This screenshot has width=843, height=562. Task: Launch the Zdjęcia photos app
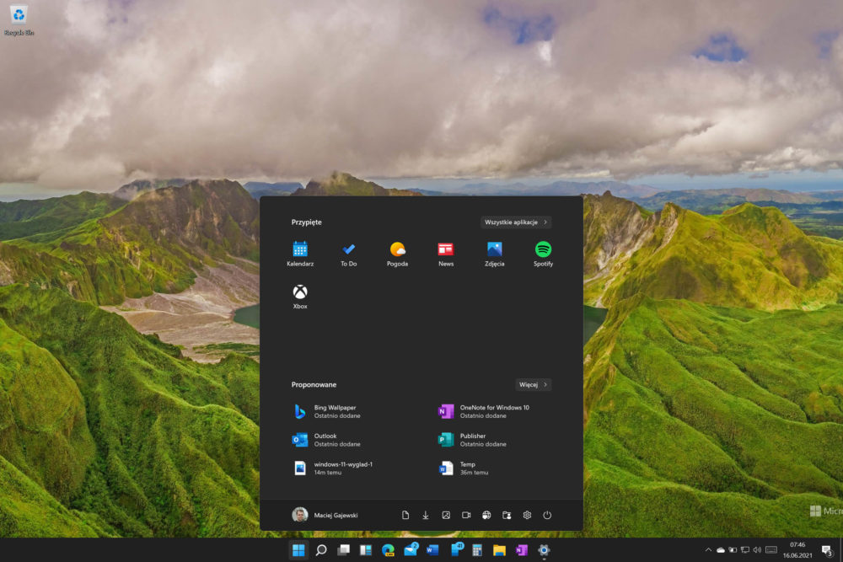pos(495,254)
